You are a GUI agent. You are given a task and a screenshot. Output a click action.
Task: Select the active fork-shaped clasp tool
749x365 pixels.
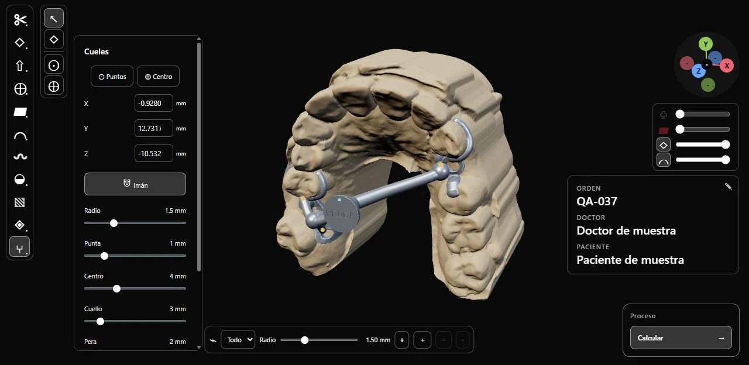click(x=20, y=247)
